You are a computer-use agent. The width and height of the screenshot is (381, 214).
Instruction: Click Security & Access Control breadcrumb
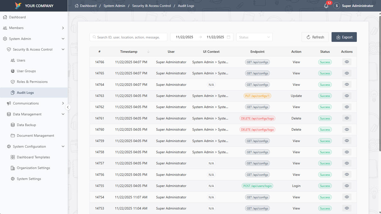tap(151, 6)
